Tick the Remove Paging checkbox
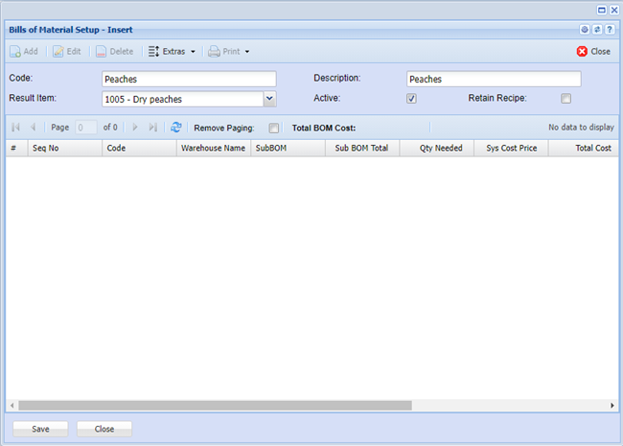The image size is (623, 446). click(274, 127)
